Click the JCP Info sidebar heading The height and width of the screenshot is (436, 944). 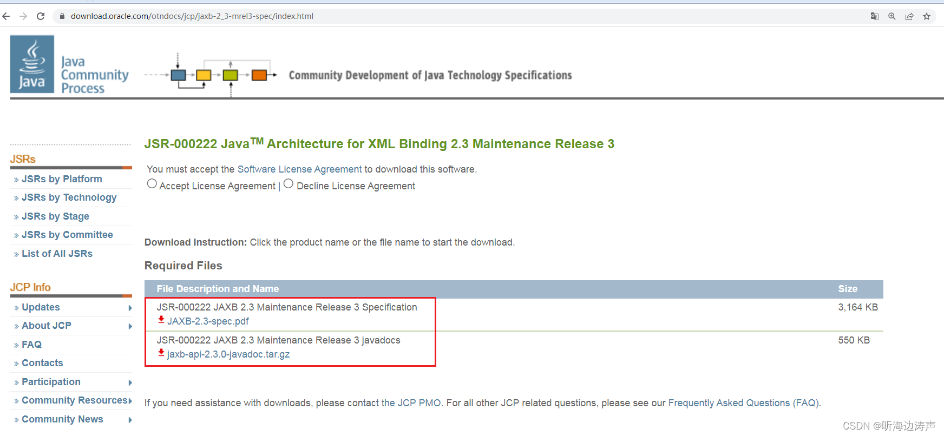(30, 287)
